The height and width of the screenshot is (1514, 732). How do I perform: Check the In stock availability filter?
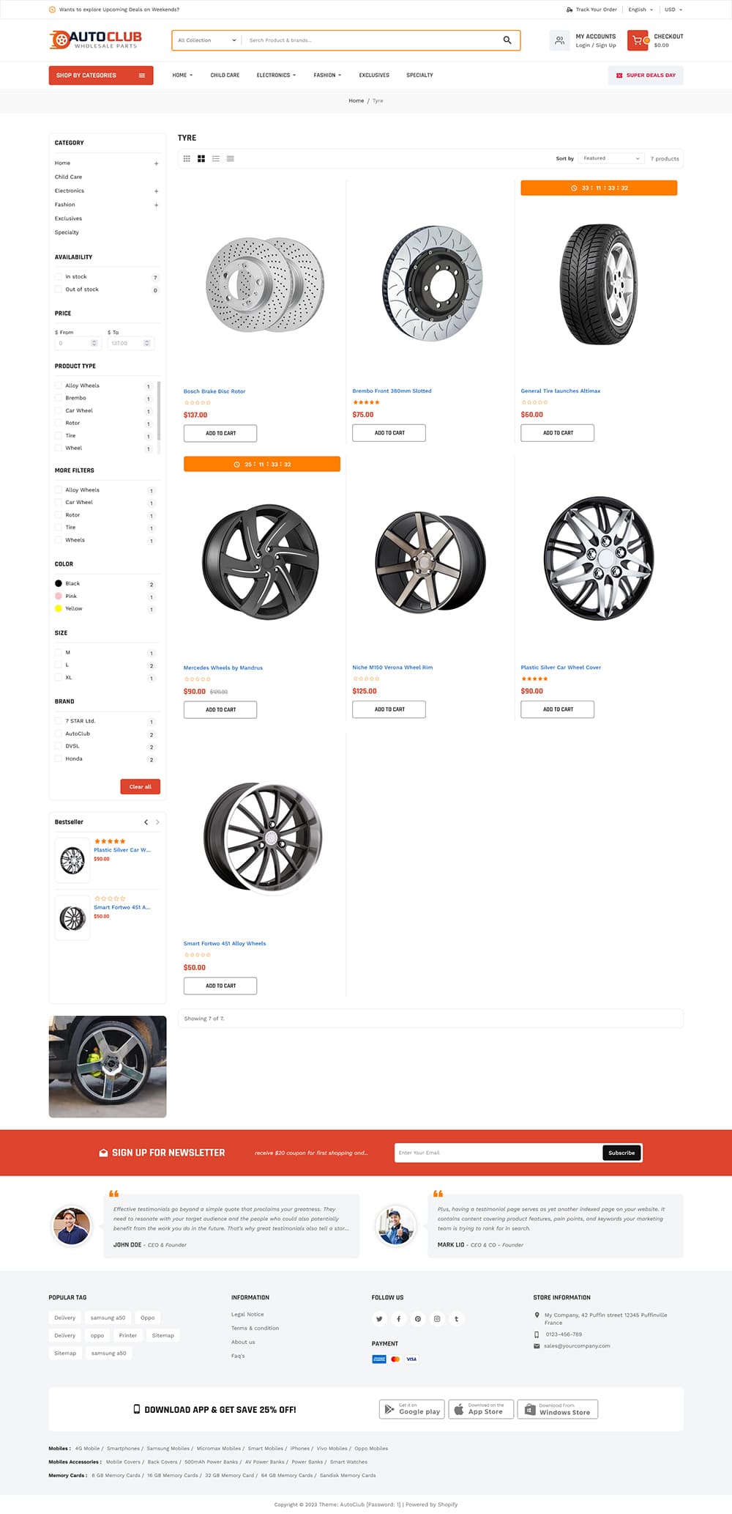click(x=59, y=276)
